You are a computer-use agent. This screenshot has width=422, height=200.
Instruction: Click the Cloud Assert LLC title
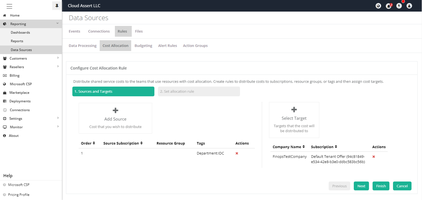pos(84,6)
